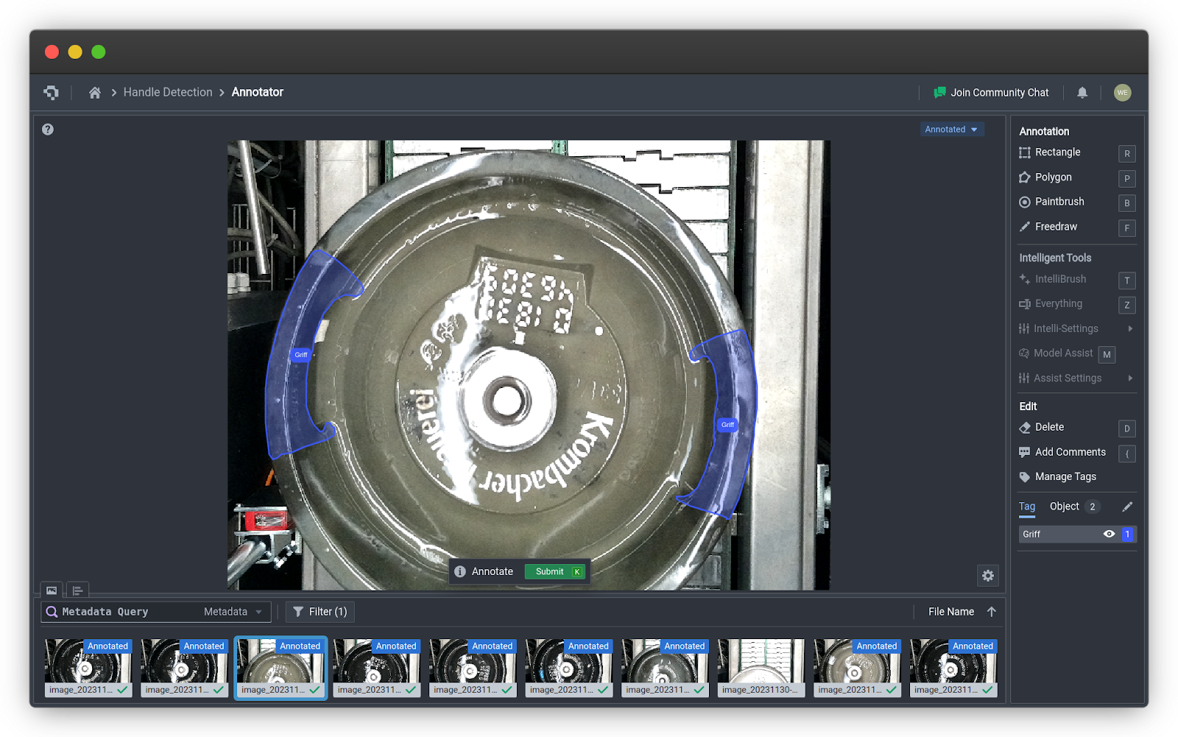Open the Annotated status dropdown

coord(952,129)
